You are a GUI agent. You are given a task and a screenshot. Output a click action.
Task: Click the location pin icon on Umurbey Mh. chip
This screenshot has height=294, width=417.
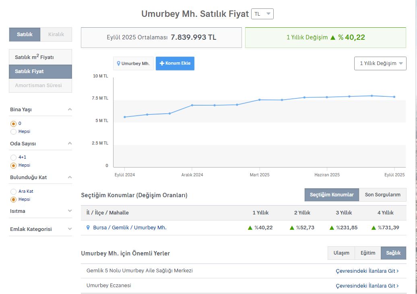(x=119, y=63)
